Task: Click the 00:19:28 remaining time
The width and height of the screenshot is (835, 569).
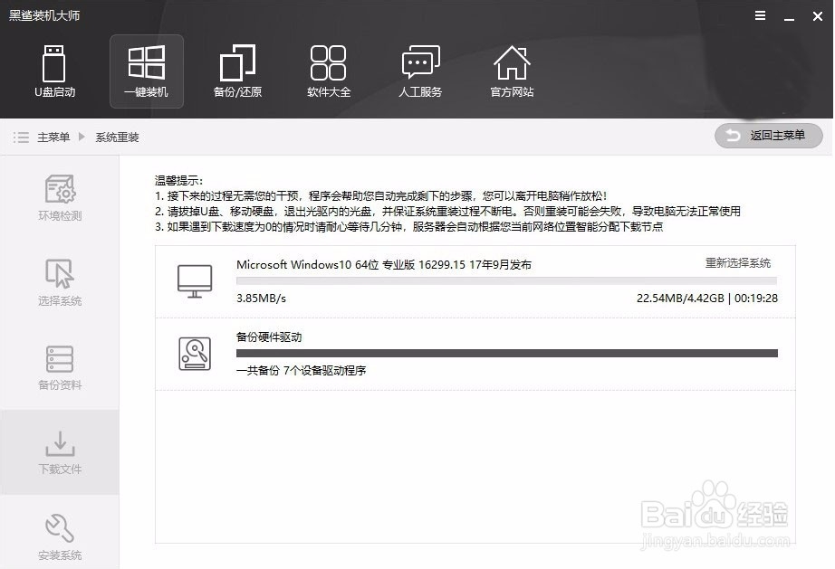Action: (x=756, y=299)
